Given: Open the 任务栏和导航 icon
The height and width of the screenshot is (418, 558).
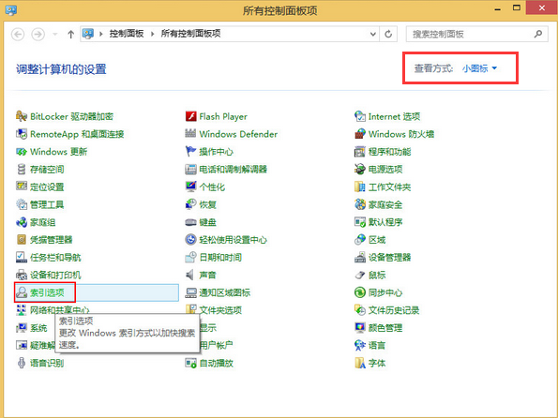Looking at the screenshot, I should 22,257.
